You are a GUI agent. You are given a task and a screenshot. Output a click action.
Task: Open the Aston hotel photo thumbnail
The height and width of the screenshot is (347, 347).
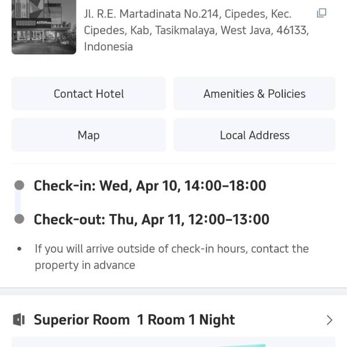click(x=44, y=27)
